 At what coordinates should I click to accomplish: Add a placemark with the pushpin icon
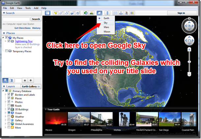56,13
